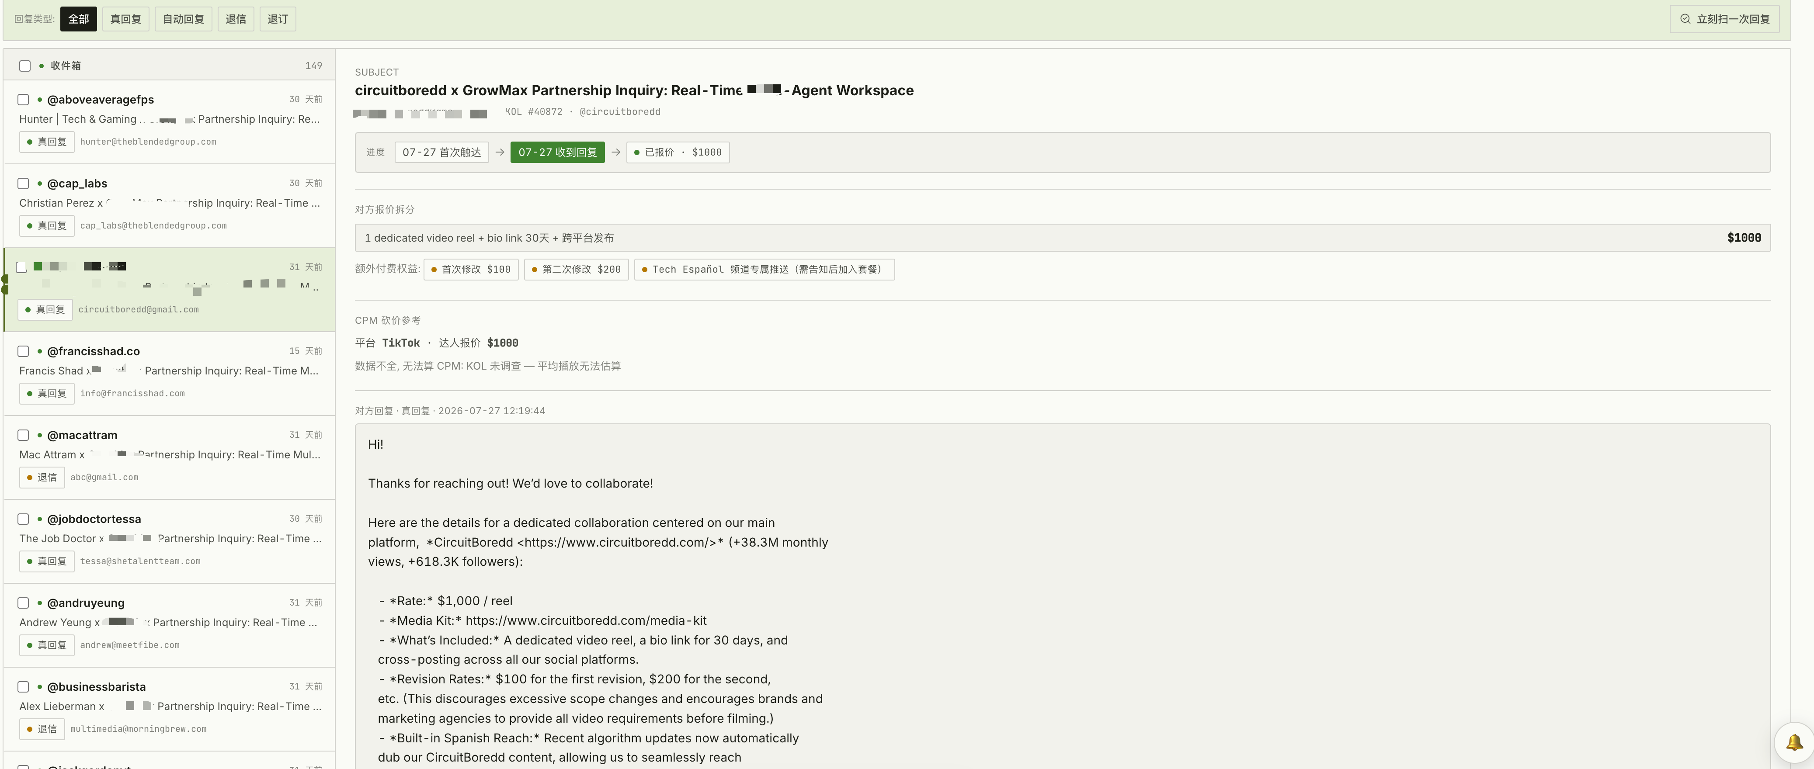Click the 真回复 tag on info@francisshad.com row

(x=46, y=394)
